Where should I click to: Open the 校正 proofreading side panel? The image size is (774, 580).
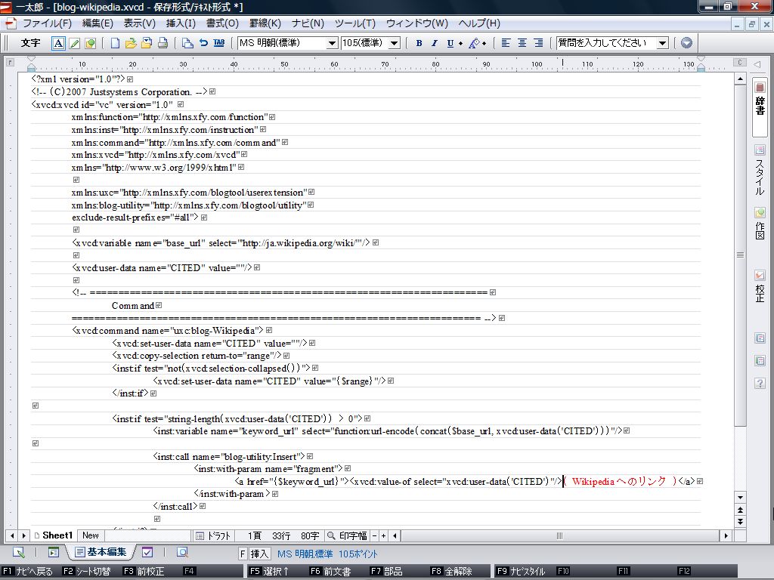(760, 286)
